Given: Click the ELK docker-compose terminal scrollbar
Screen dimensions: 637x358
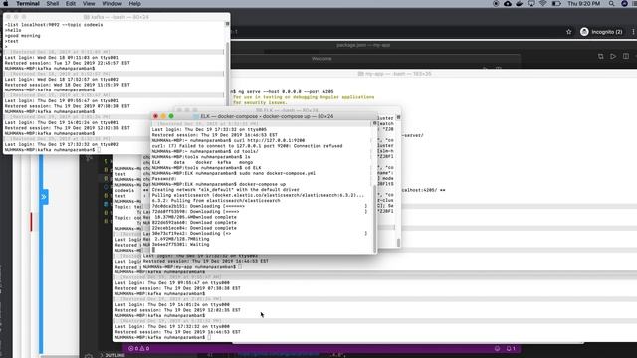Looking at the screenshot, I should coord(374,218).
